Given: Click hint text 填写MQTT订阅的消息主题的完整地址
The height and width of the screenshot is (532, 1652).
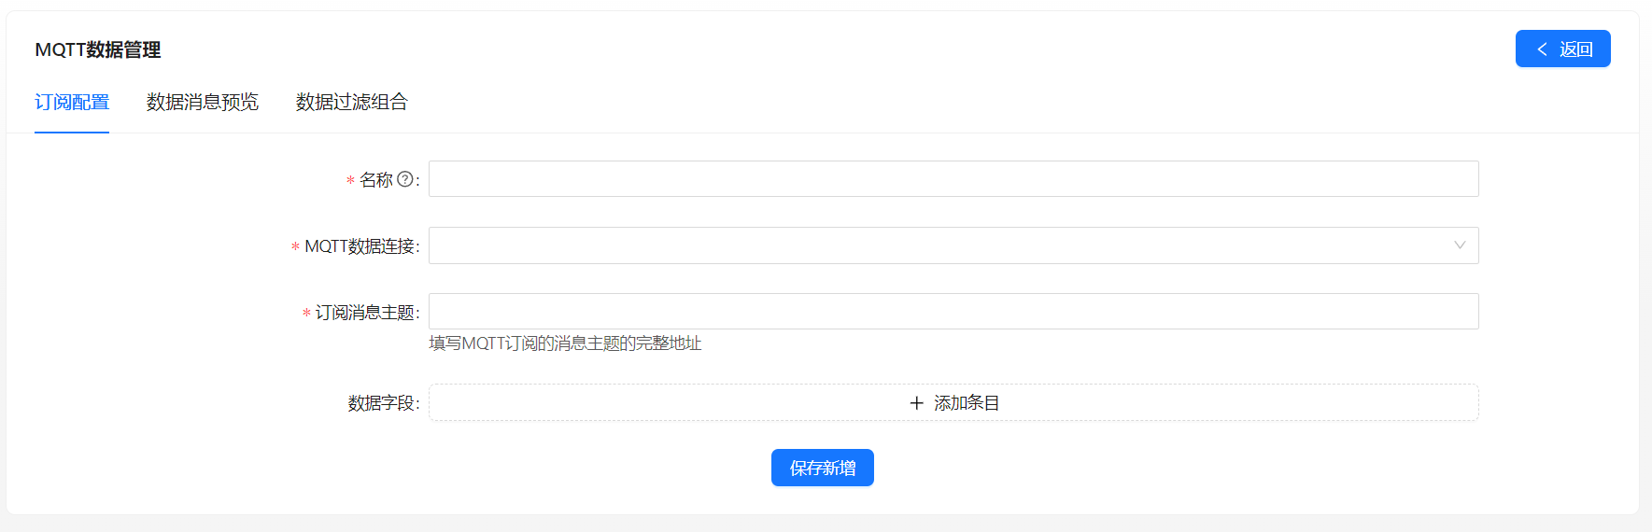Looking at the screenshot, I should 565,343.
